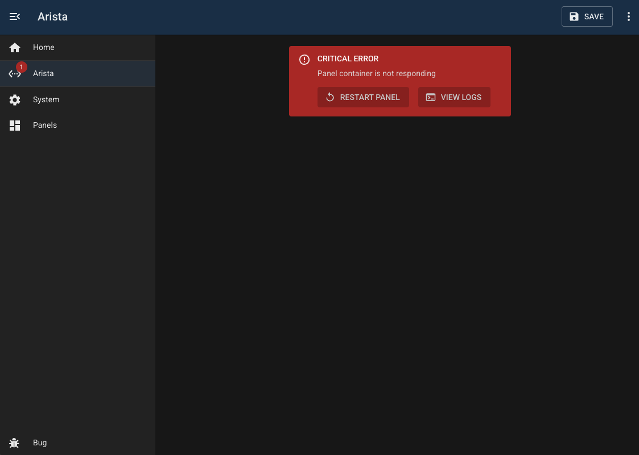Open logs with the VIEW LOGS button

click(x=454, y=97)
